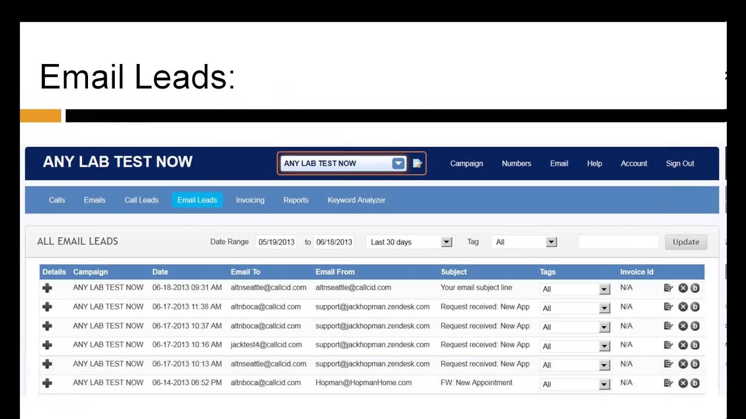746x419 pixels.
Task: Open the Last 30 days range dropdown
Action: 411,242
